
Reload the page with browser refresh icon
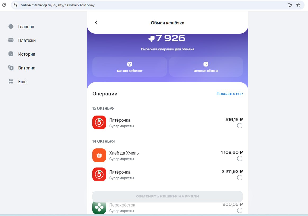[x=4, y=5]
